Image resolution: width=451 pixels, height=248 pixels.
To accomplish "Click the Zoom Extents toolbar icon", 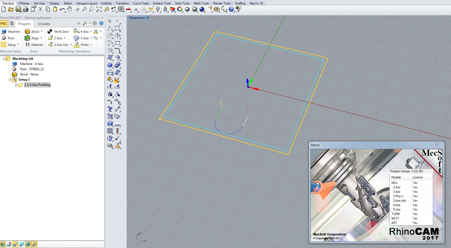I will (99, 9).
